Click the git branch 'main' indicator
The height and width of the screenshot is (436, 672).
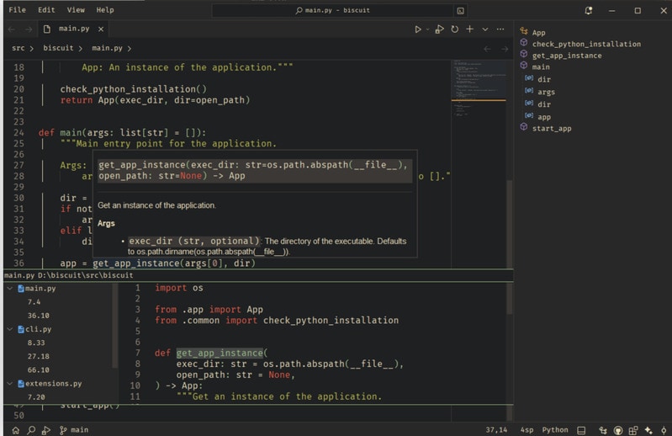[73, 430]
